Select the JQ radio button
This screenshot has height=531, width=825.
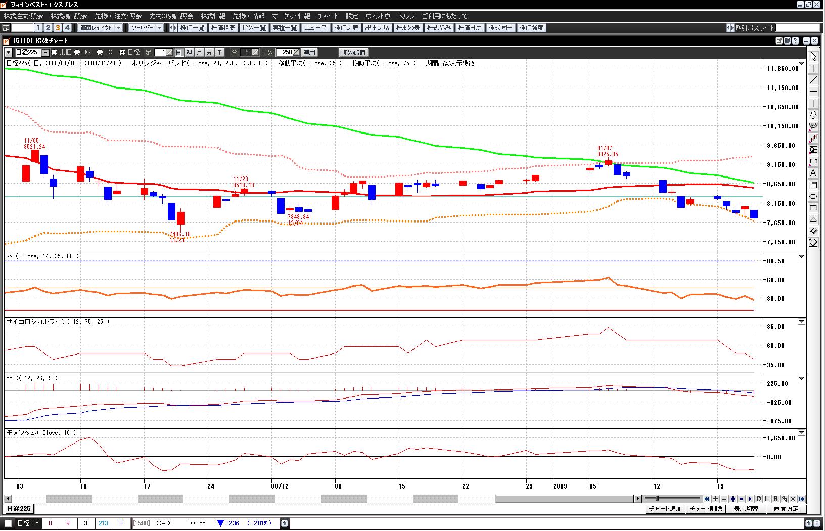(100, 52)
